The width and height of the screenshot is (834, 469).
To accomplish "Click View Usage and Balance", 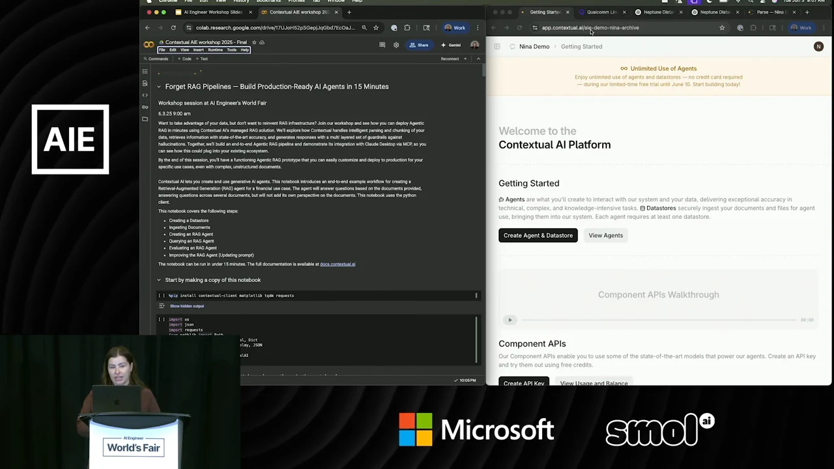I will click(x=594, y=382).
